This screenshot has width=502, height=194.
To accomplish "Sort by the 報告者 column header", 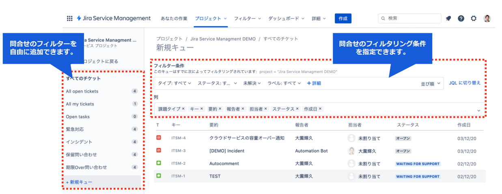I will (302, 125).
